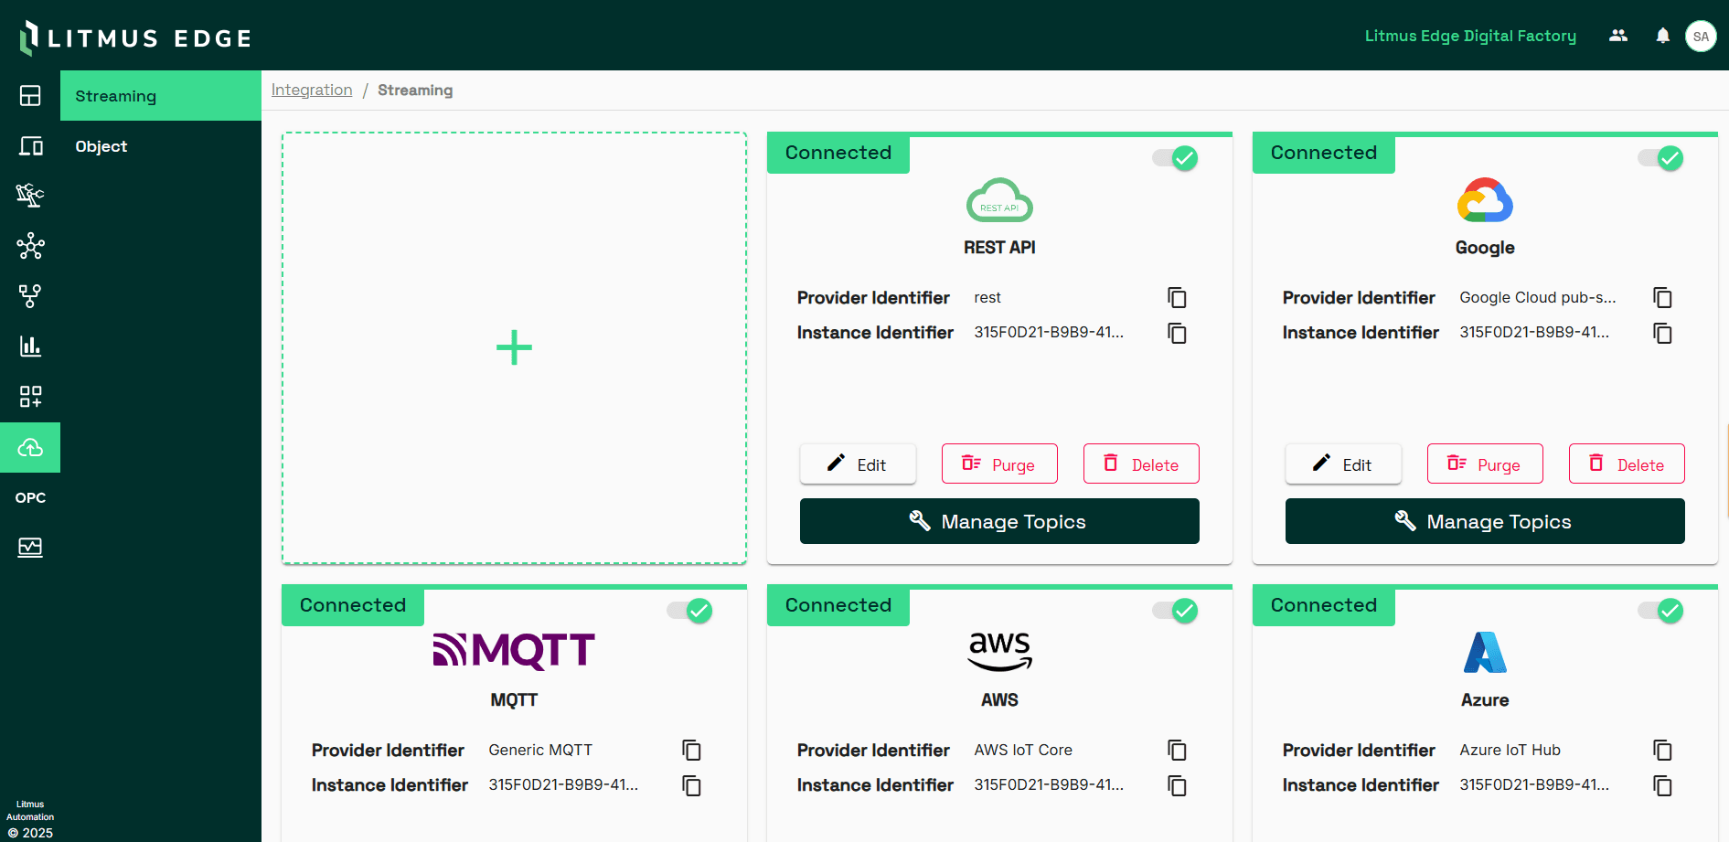Select the DeviceHub icon in the sidebar
Screen dimensions: 1729x842
[31, 146]
